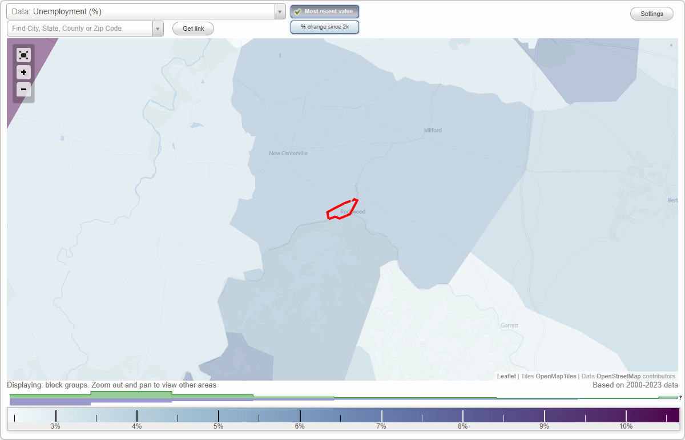Open the Unemployment (%) data dropdown
The width and height of the screenshot is (685, 440).
pyautogui.click(x=279, y=11)
